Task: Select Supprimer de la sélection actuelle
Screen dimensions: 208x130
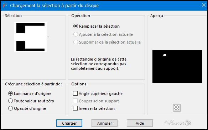Action: [107, 42]
